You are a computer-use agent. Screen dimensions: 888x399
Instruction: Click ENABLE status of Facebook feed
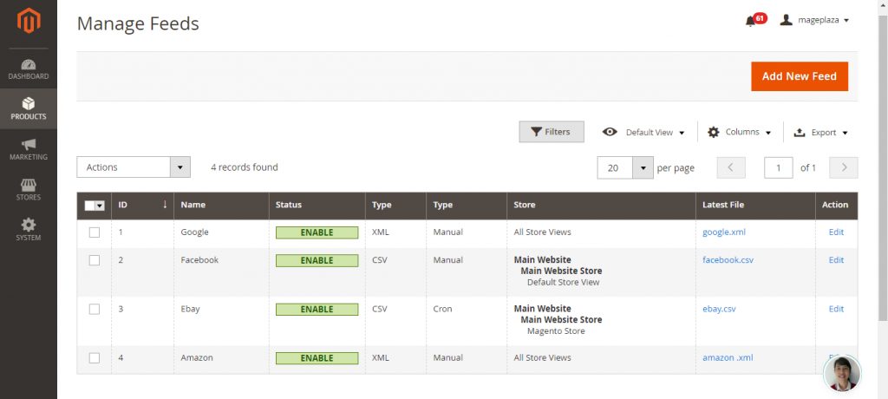[x=317, y=260]
